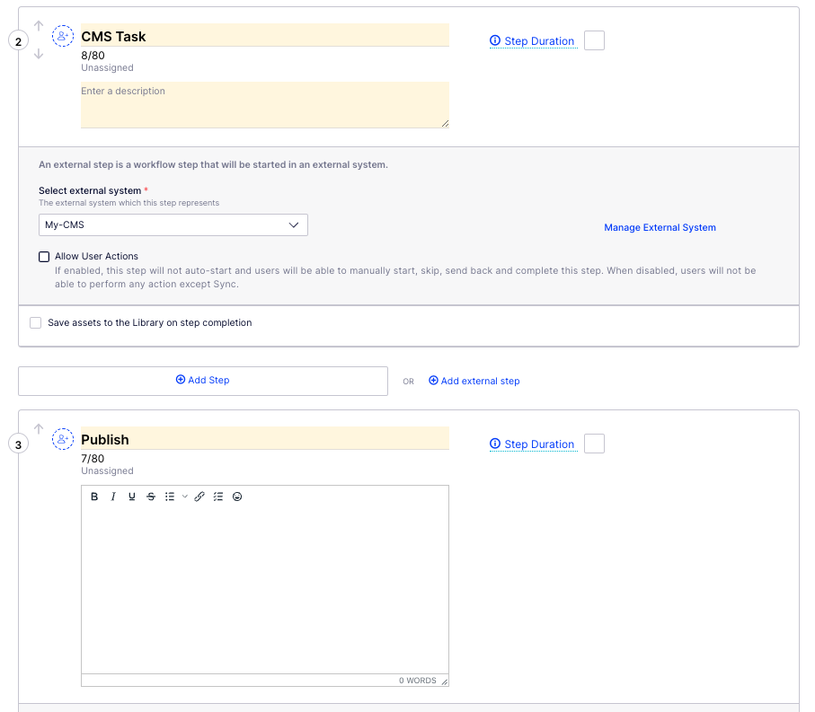This screenshot has width=815, height=712.
Task: Click the Bold icon in Publish editor
Action: [94, 497]
